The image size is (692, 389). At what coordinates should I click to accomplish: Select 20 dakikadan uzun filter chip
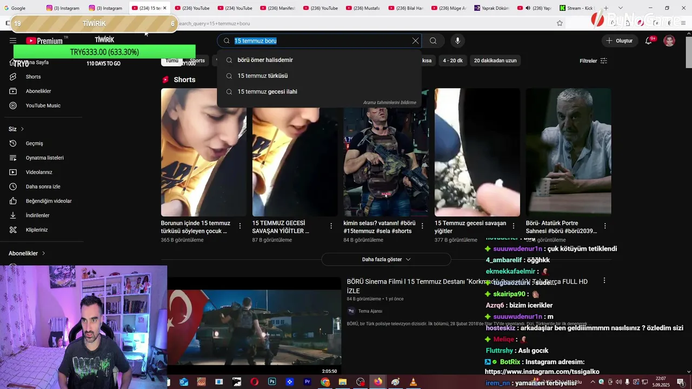[495, 61]
